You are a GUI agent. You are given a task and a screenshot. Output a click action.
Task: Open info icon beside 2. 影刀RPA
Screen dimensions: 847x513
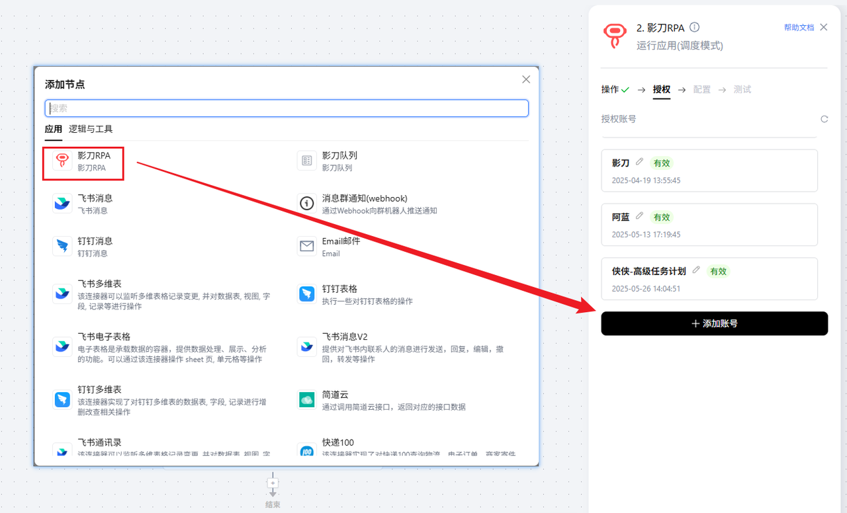[x=694, y=27]
